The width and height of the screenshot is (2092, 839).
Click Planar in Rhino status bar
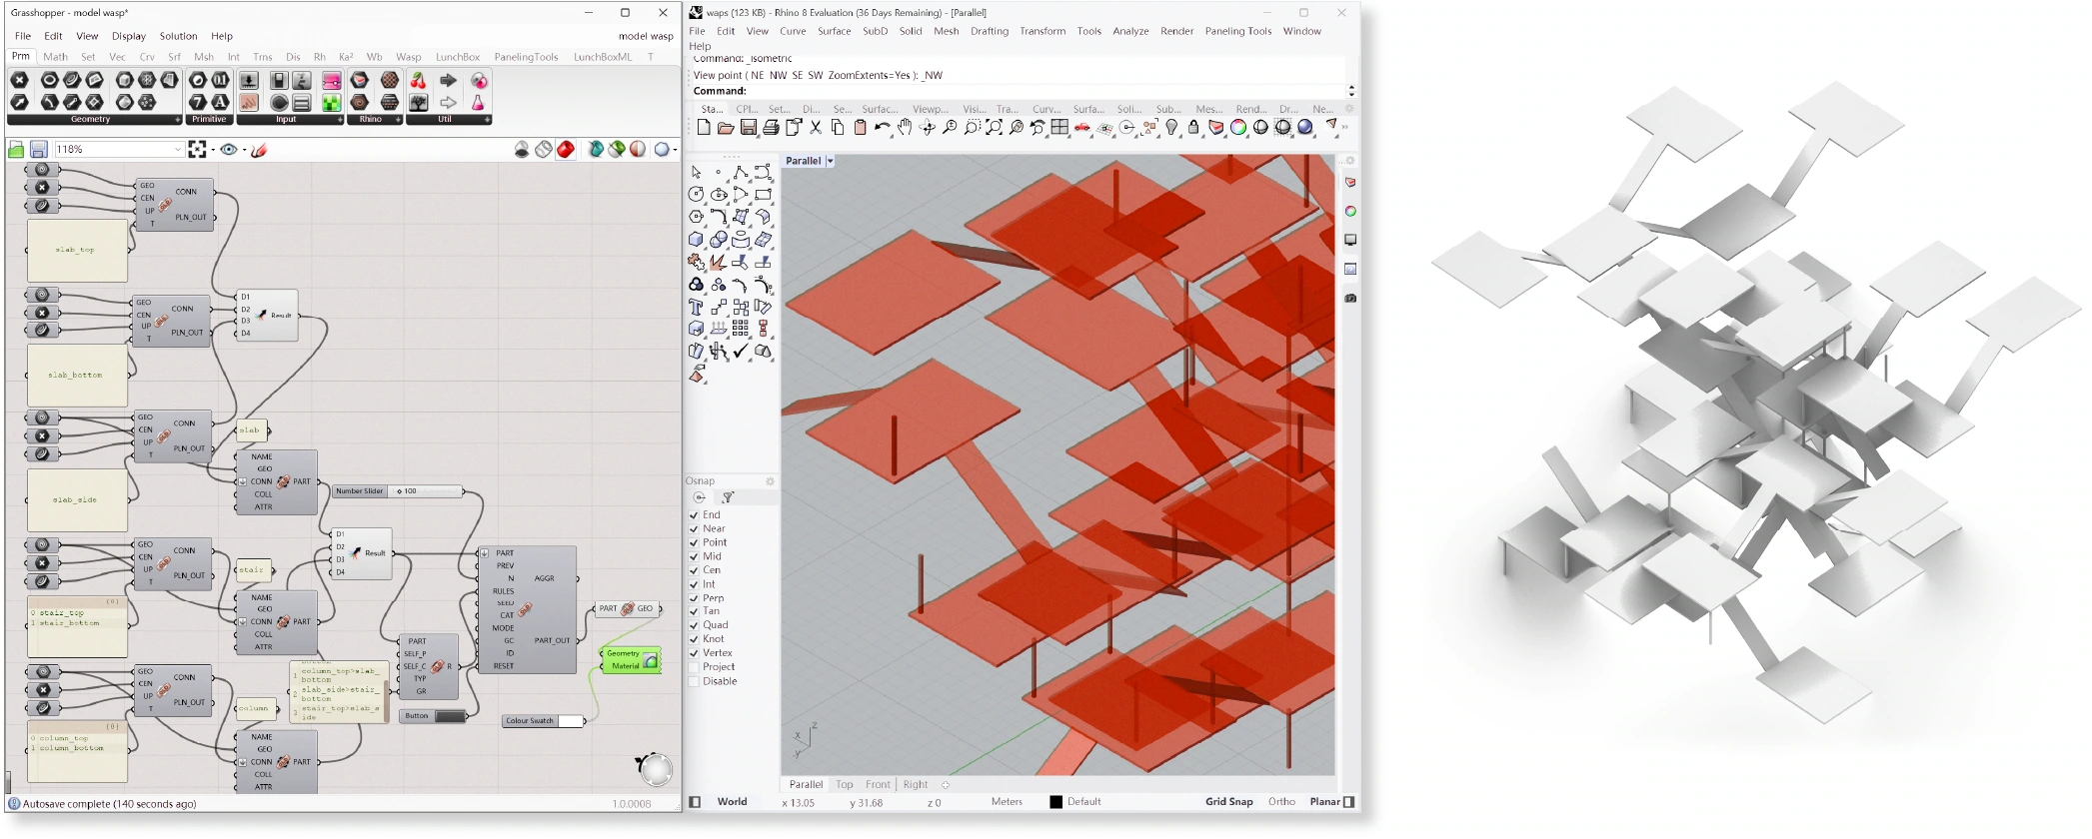[x=1325, y=802]
